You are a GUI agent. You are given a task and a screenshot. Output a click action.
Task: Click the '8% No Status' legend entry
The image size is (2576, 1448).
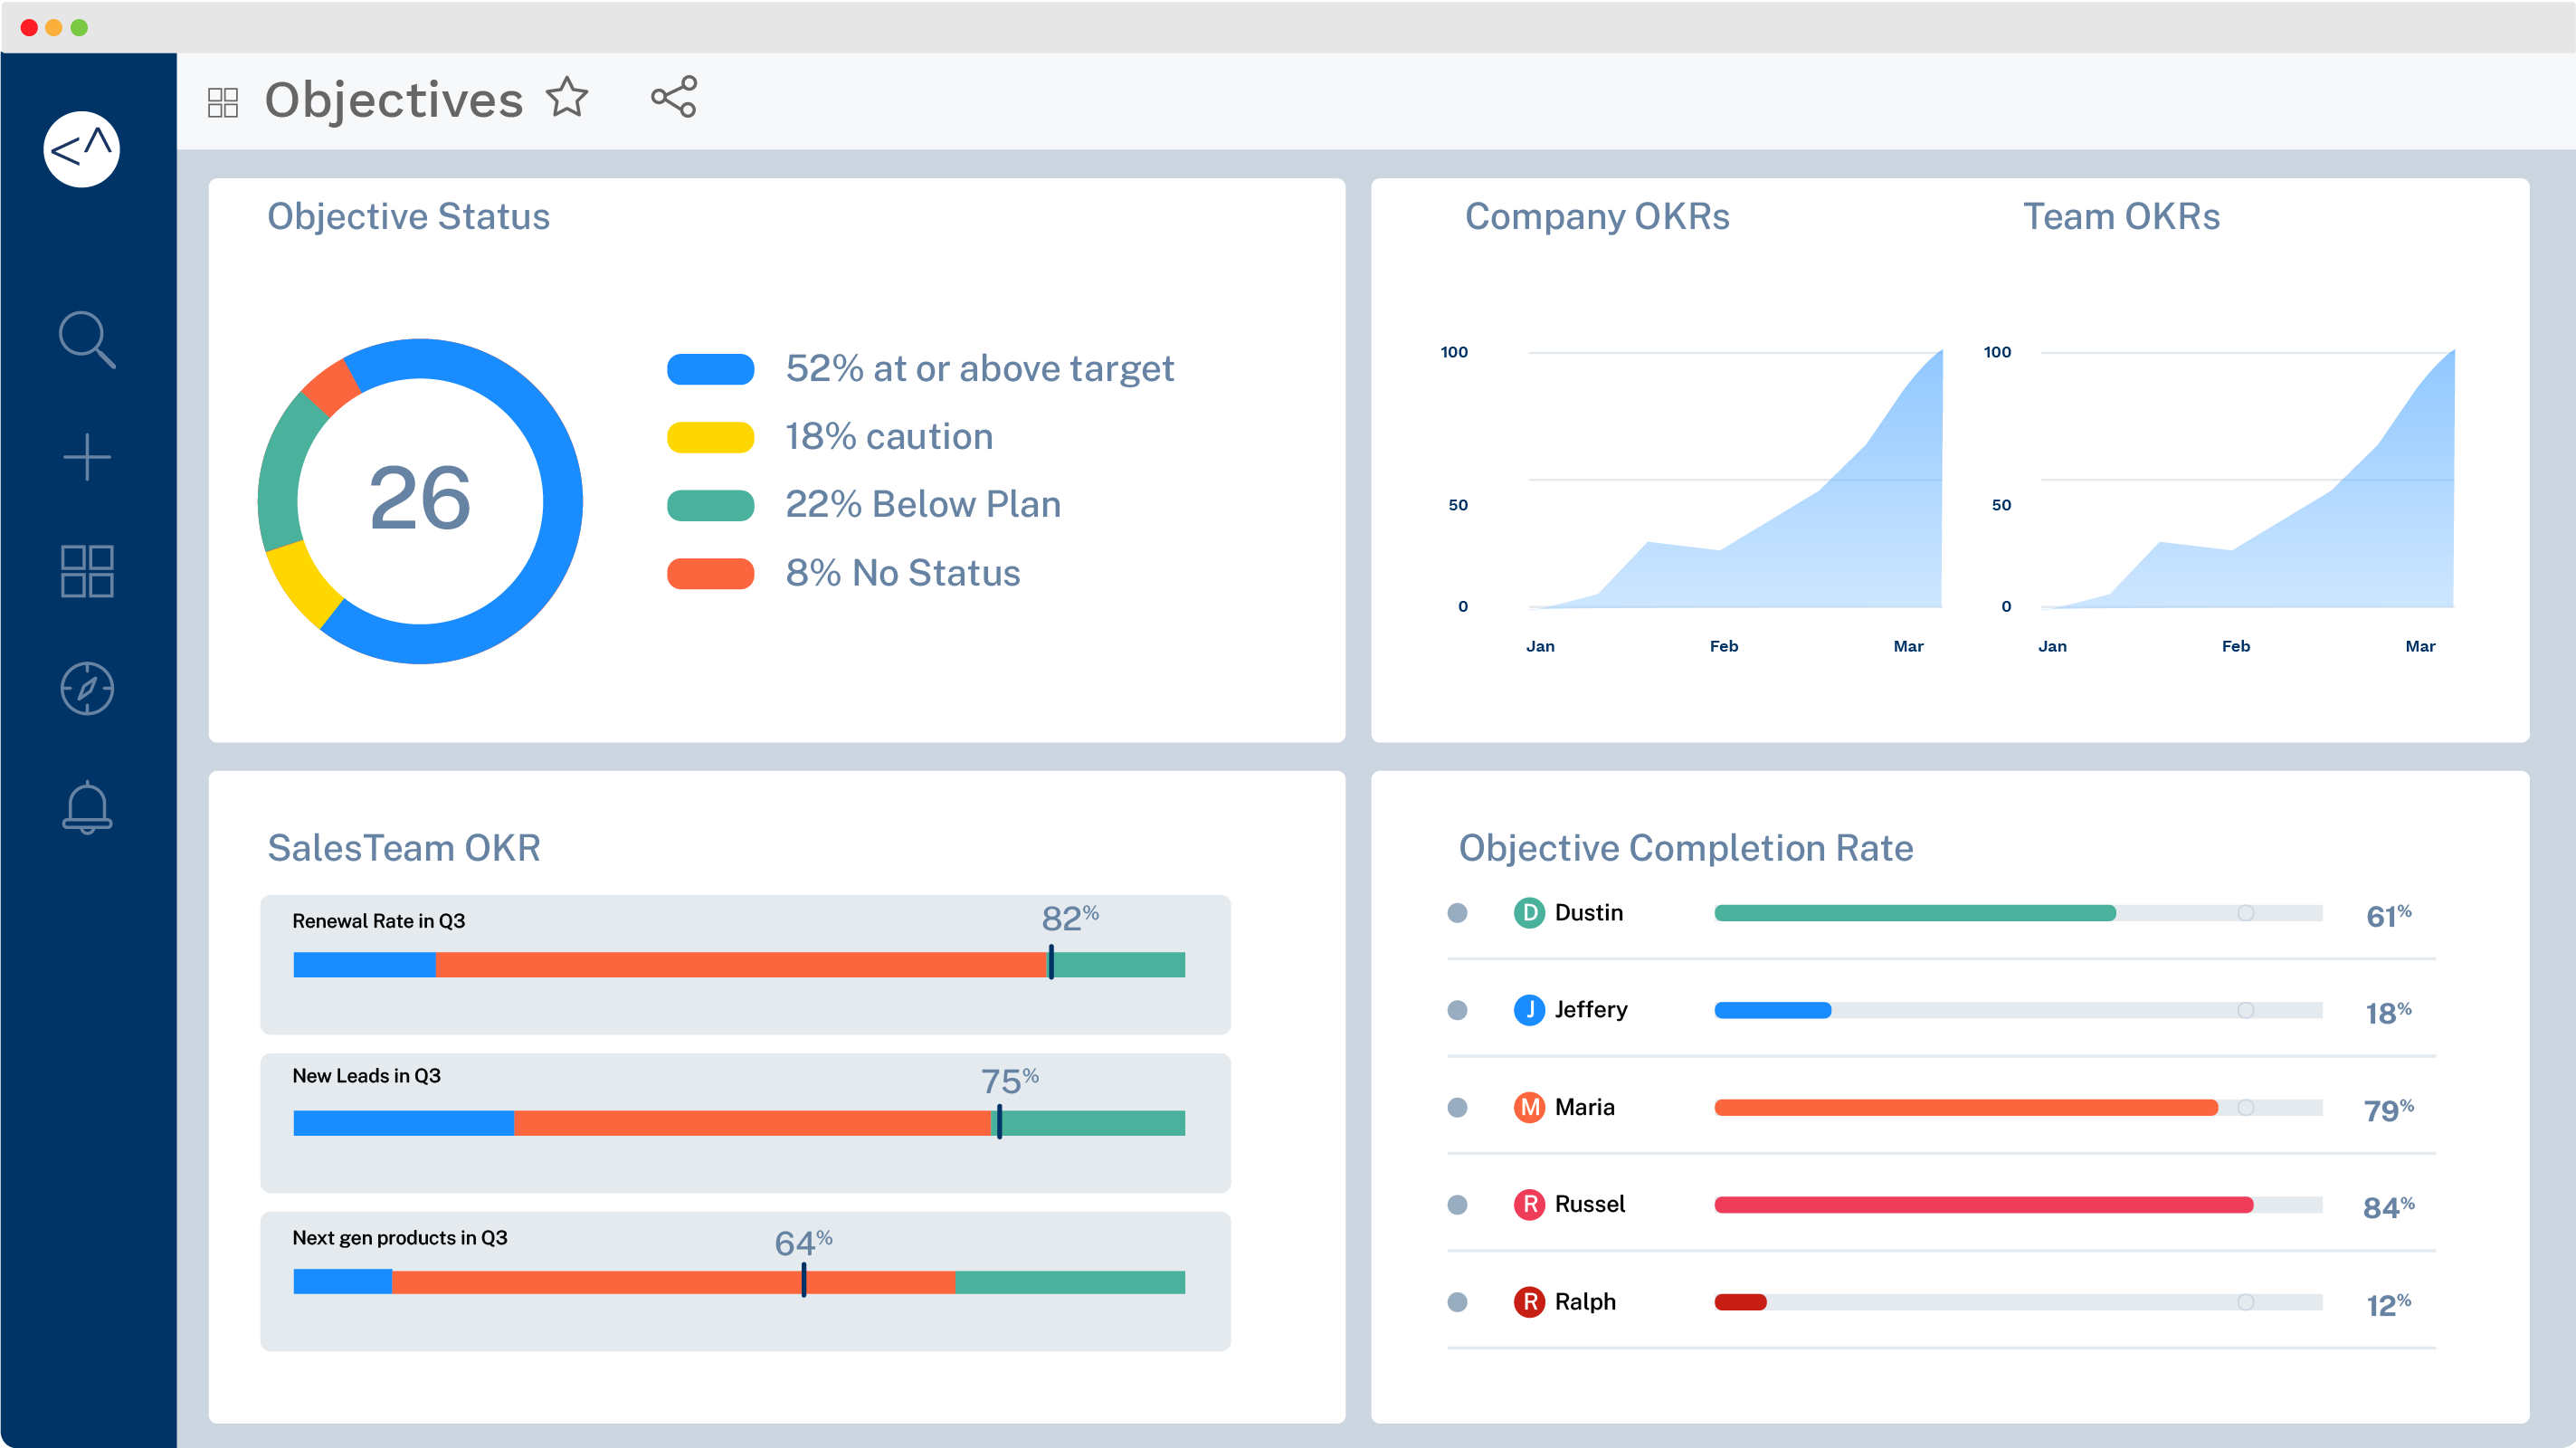(x=902, y=572)
